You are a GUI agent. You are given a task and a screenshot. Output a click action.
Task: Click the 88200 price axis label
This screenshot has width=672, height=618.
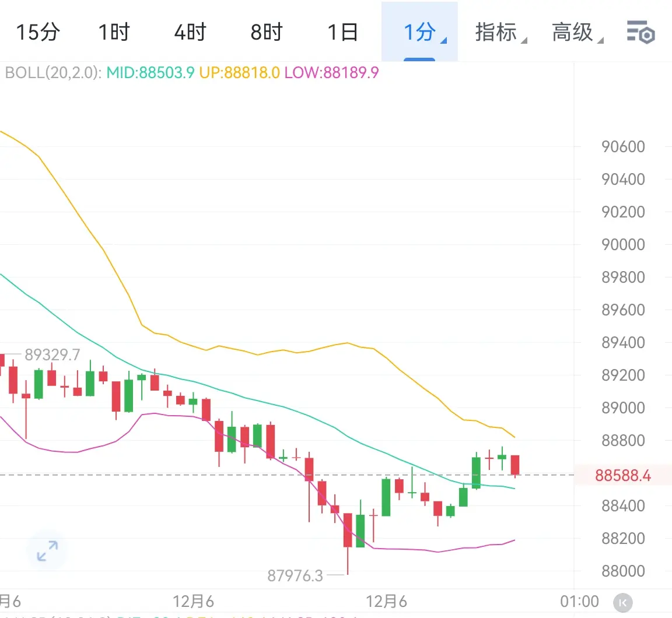[x=623, y=538]
